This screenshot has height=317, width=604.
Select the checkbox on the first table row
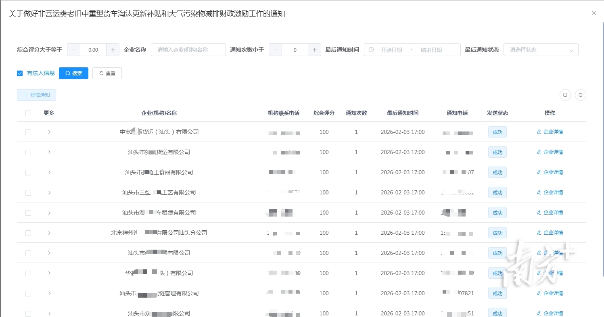(x=28, y=132)
